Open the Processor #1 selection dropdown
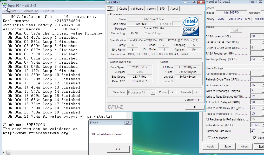Viewport: 264px width, 155px height. pyautogui.click(x=153, y=92)
